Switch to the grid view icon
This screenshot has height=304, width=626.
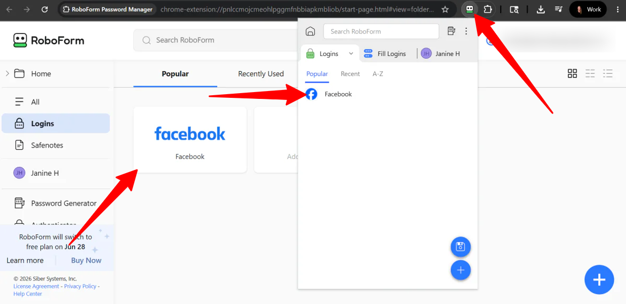point(572,73)
